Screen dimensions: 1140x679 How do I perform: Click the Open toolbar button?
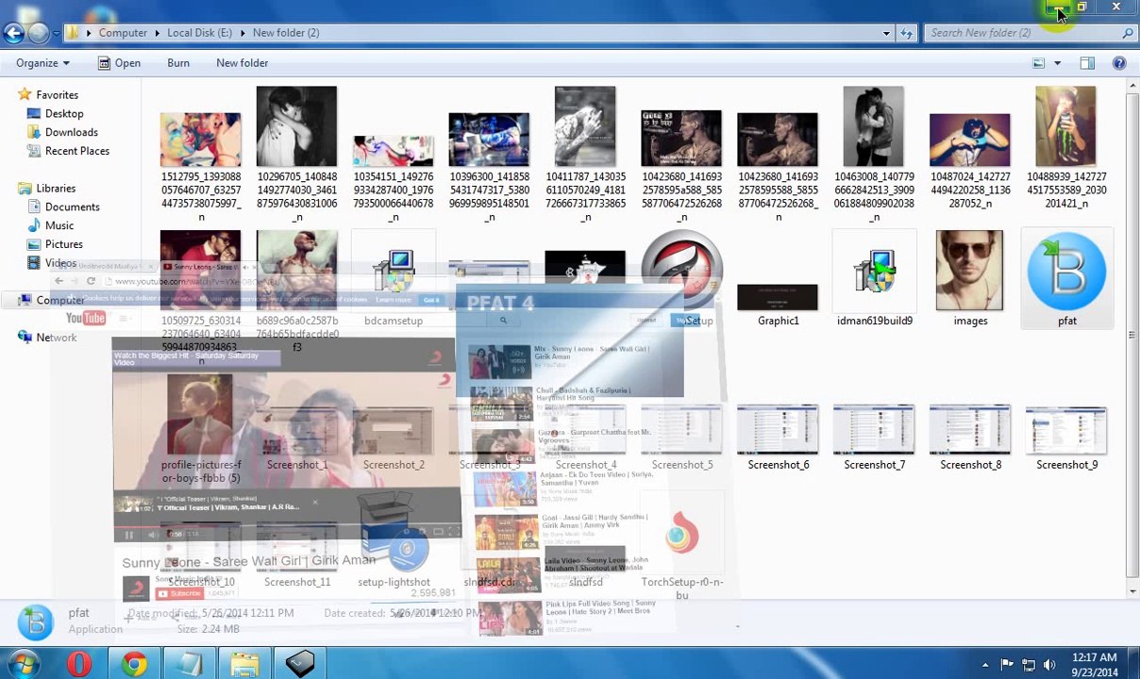119,63
